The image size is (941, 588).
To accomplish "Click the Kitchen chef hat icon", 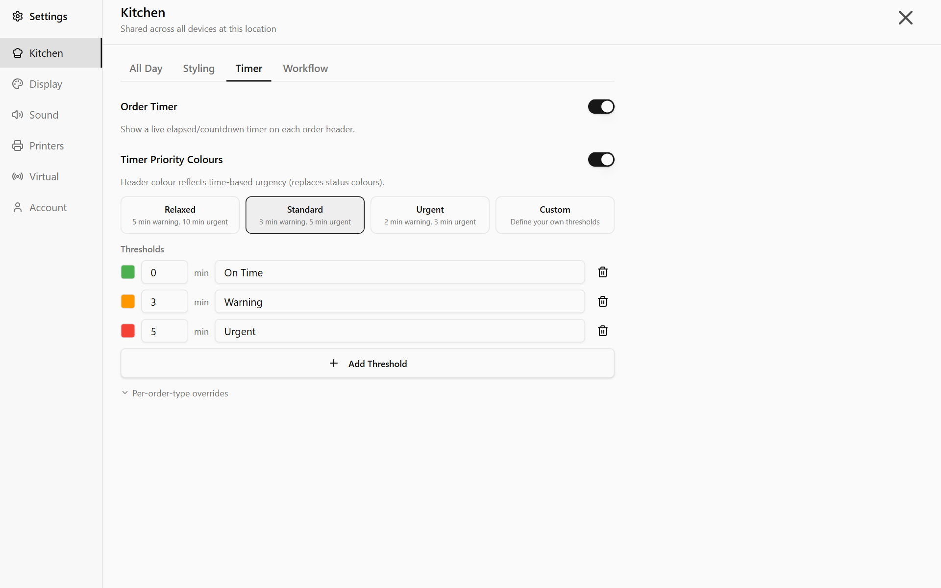I will click(18, 53).
